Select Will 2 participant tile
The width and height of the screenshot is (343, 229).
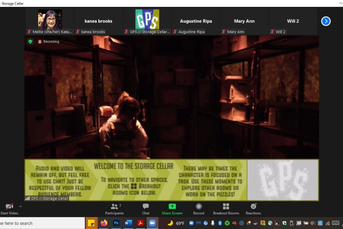pyautogui.click(x=293, y=21)
